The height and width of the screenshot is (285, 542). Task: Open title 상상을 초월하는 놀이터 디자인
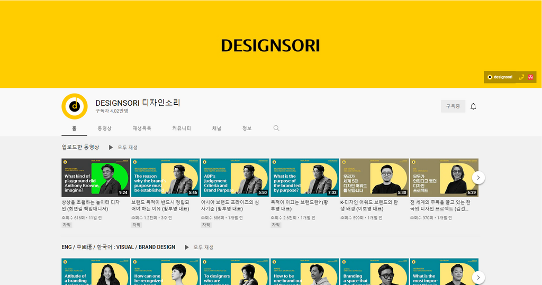point(91,206)
